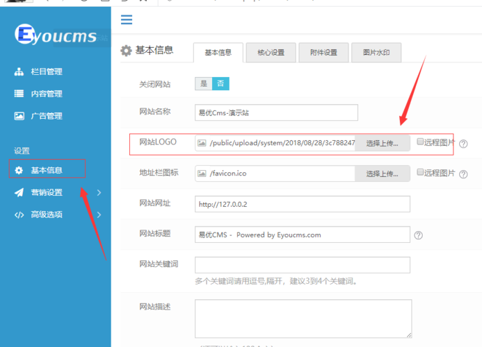Click the 网站名称 input field
The height and width of the screenshot is (347, 482).
(x=276, y=112)
